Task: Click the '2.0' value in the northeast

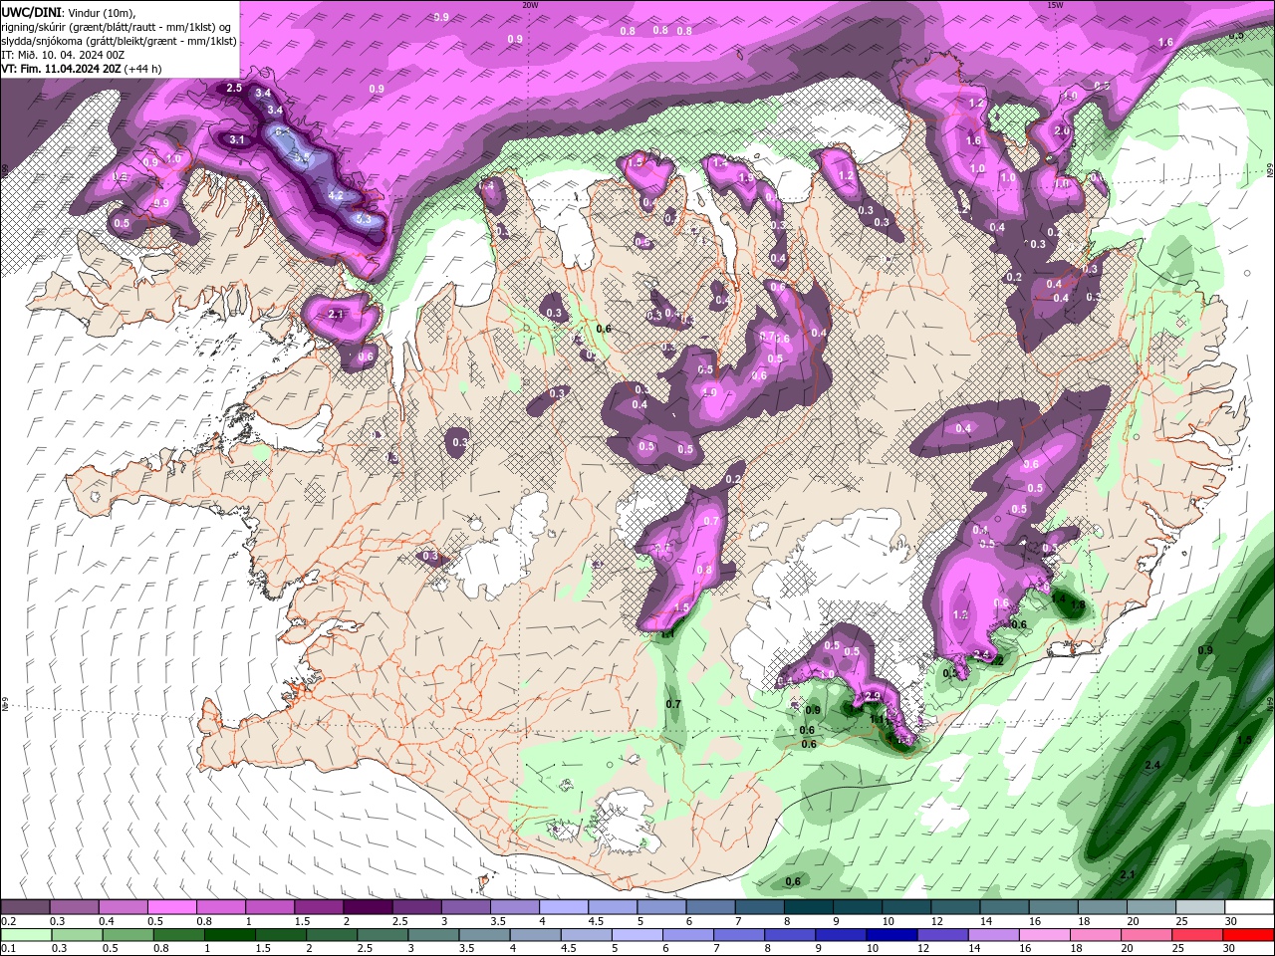Action: pyautogui.click(x=1062, y=130)
